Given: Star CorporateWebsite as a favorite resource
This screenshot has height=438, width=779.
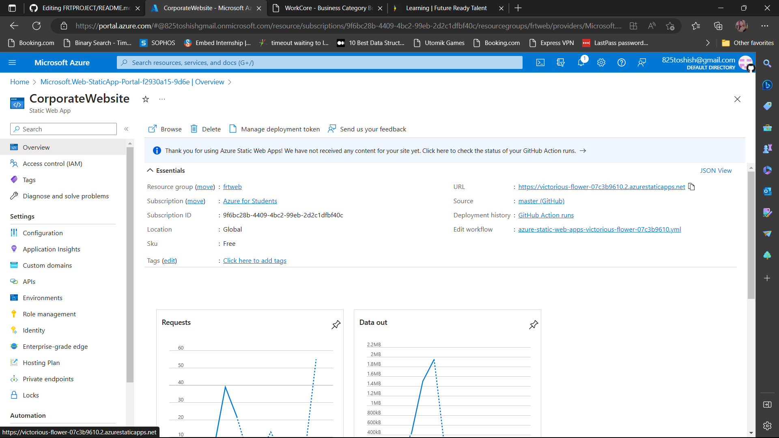Looking at the screenshot, I should (x=145, y=99).
